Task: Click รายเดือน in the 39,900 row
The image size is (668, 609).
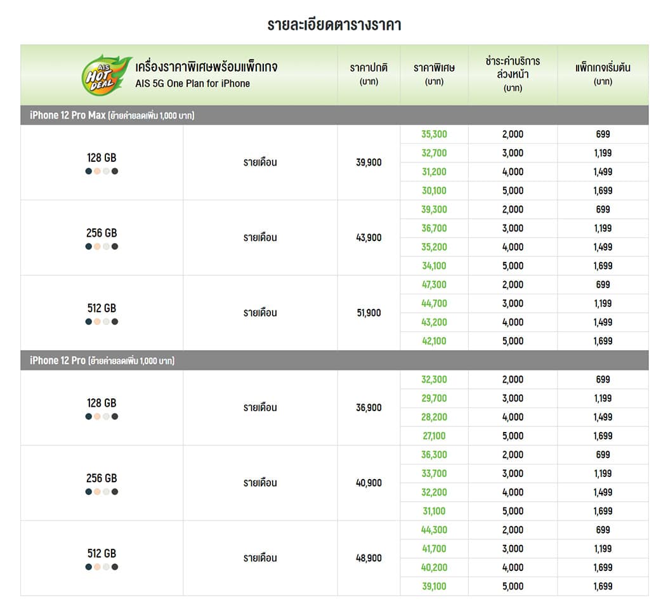Action: 260,162
